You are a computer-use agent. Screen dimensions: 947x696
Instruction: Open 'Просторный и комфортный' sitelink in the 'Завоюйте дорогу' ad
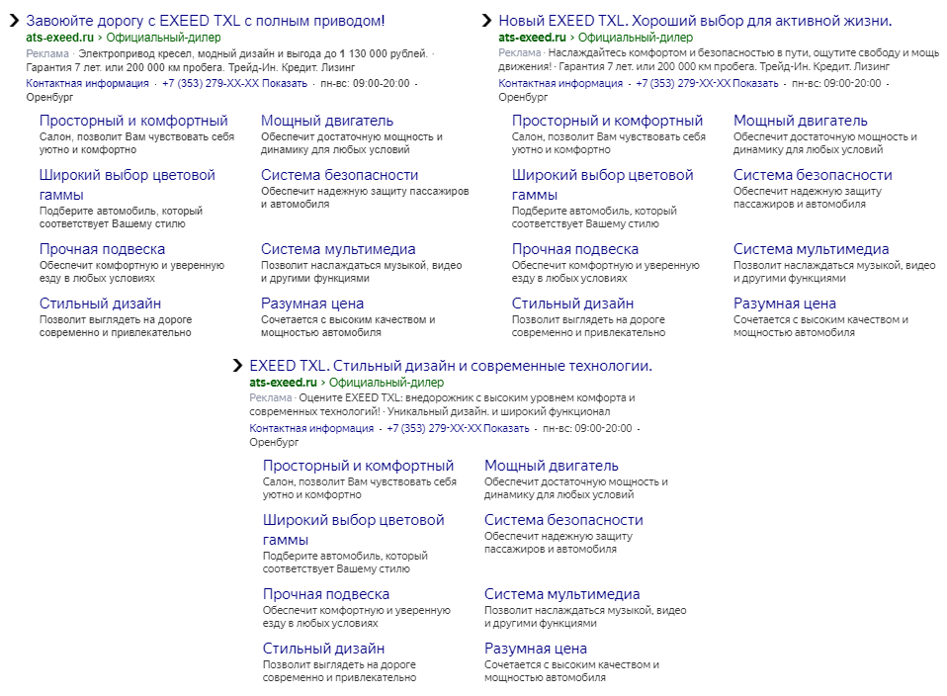point(133,121)
